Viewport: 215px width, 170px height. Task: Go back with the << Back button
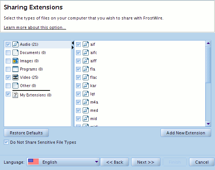coord(115,162)
